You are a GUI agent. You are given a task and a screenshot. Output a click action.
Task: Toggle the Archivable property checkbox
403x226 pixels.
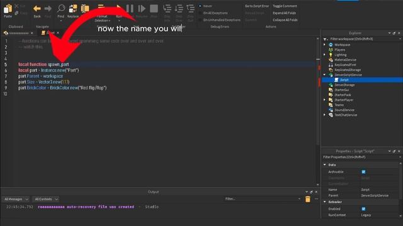(x=363, y=172)
